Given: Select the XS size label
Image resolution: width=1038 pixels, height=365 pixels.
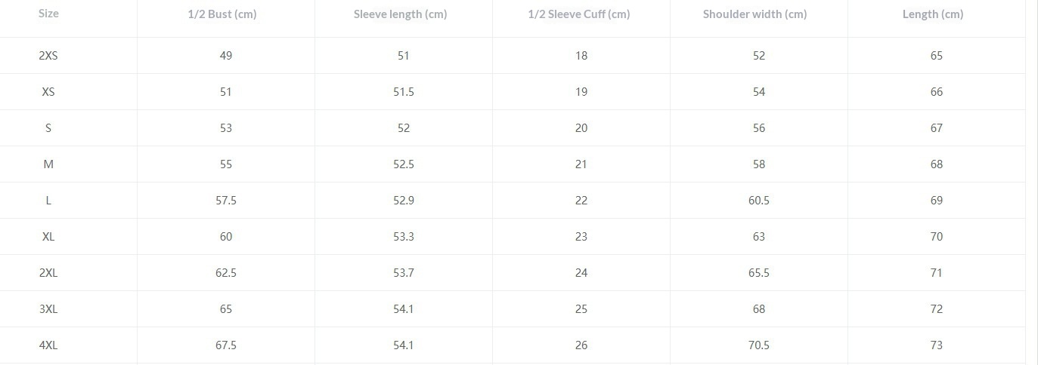Looking at the screenshot, I should tap(48, 92).
